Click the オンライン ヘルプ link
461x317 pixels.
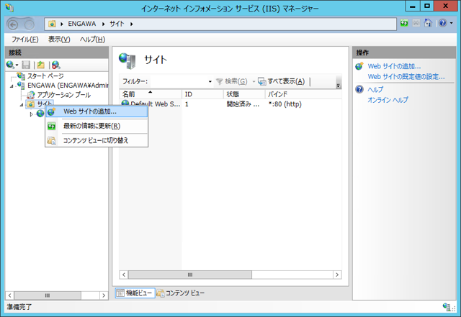click(388, 100)
